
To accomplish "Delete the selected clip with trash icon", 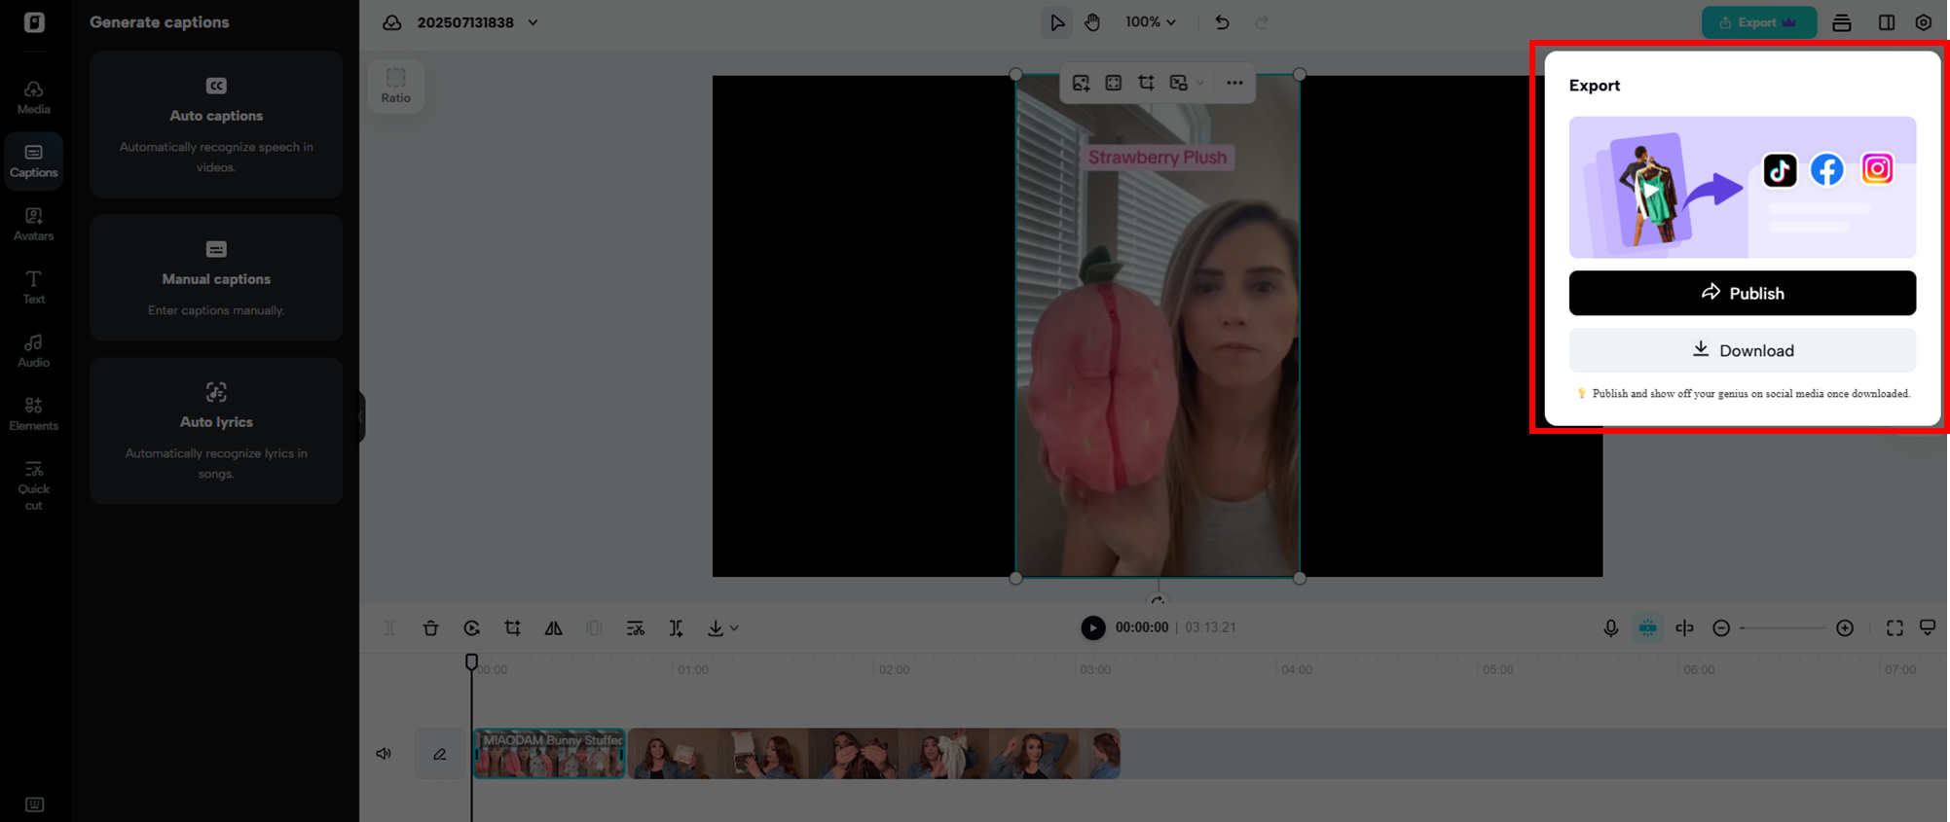I will tap(430, 628).
